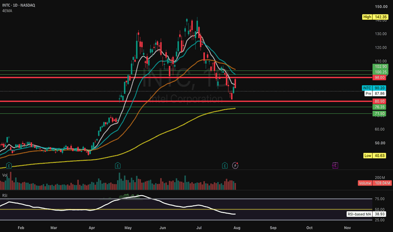
Task: Click Mar on the time axis
Action: coord(54,228)
